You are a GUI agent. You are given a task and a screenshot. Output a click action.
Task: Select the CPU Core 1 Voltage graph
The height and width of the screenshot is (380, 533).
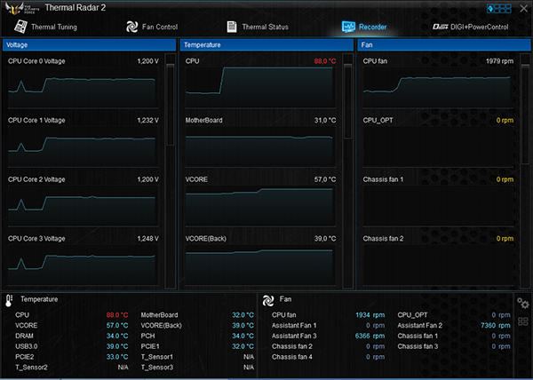click(x=83, y=146)
